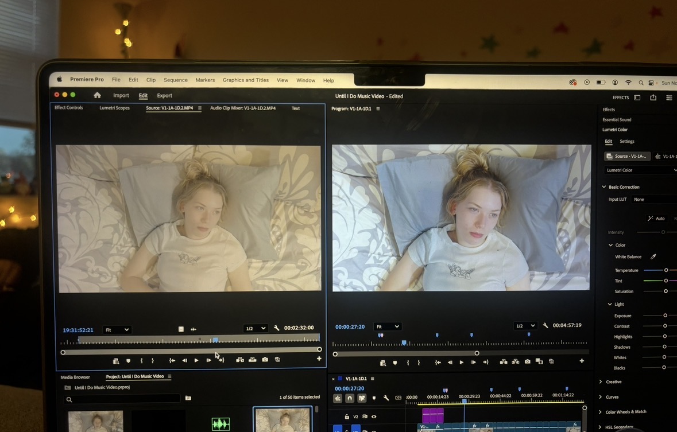Toggle snapping magnet in the timeline

349,398
